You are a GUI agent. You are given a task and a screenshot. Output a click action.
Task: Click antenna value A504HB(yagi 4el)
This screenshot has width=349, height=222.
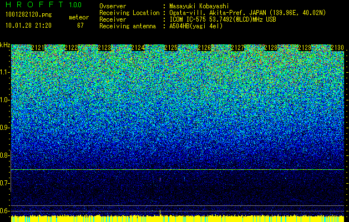click(196, 26)
